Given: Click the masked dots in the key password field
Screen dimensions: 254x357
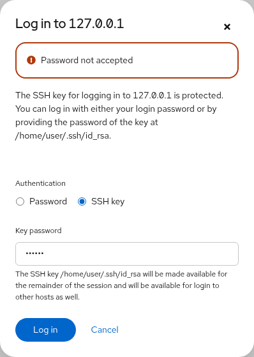Looking at the screenshot, I should 34,254.
